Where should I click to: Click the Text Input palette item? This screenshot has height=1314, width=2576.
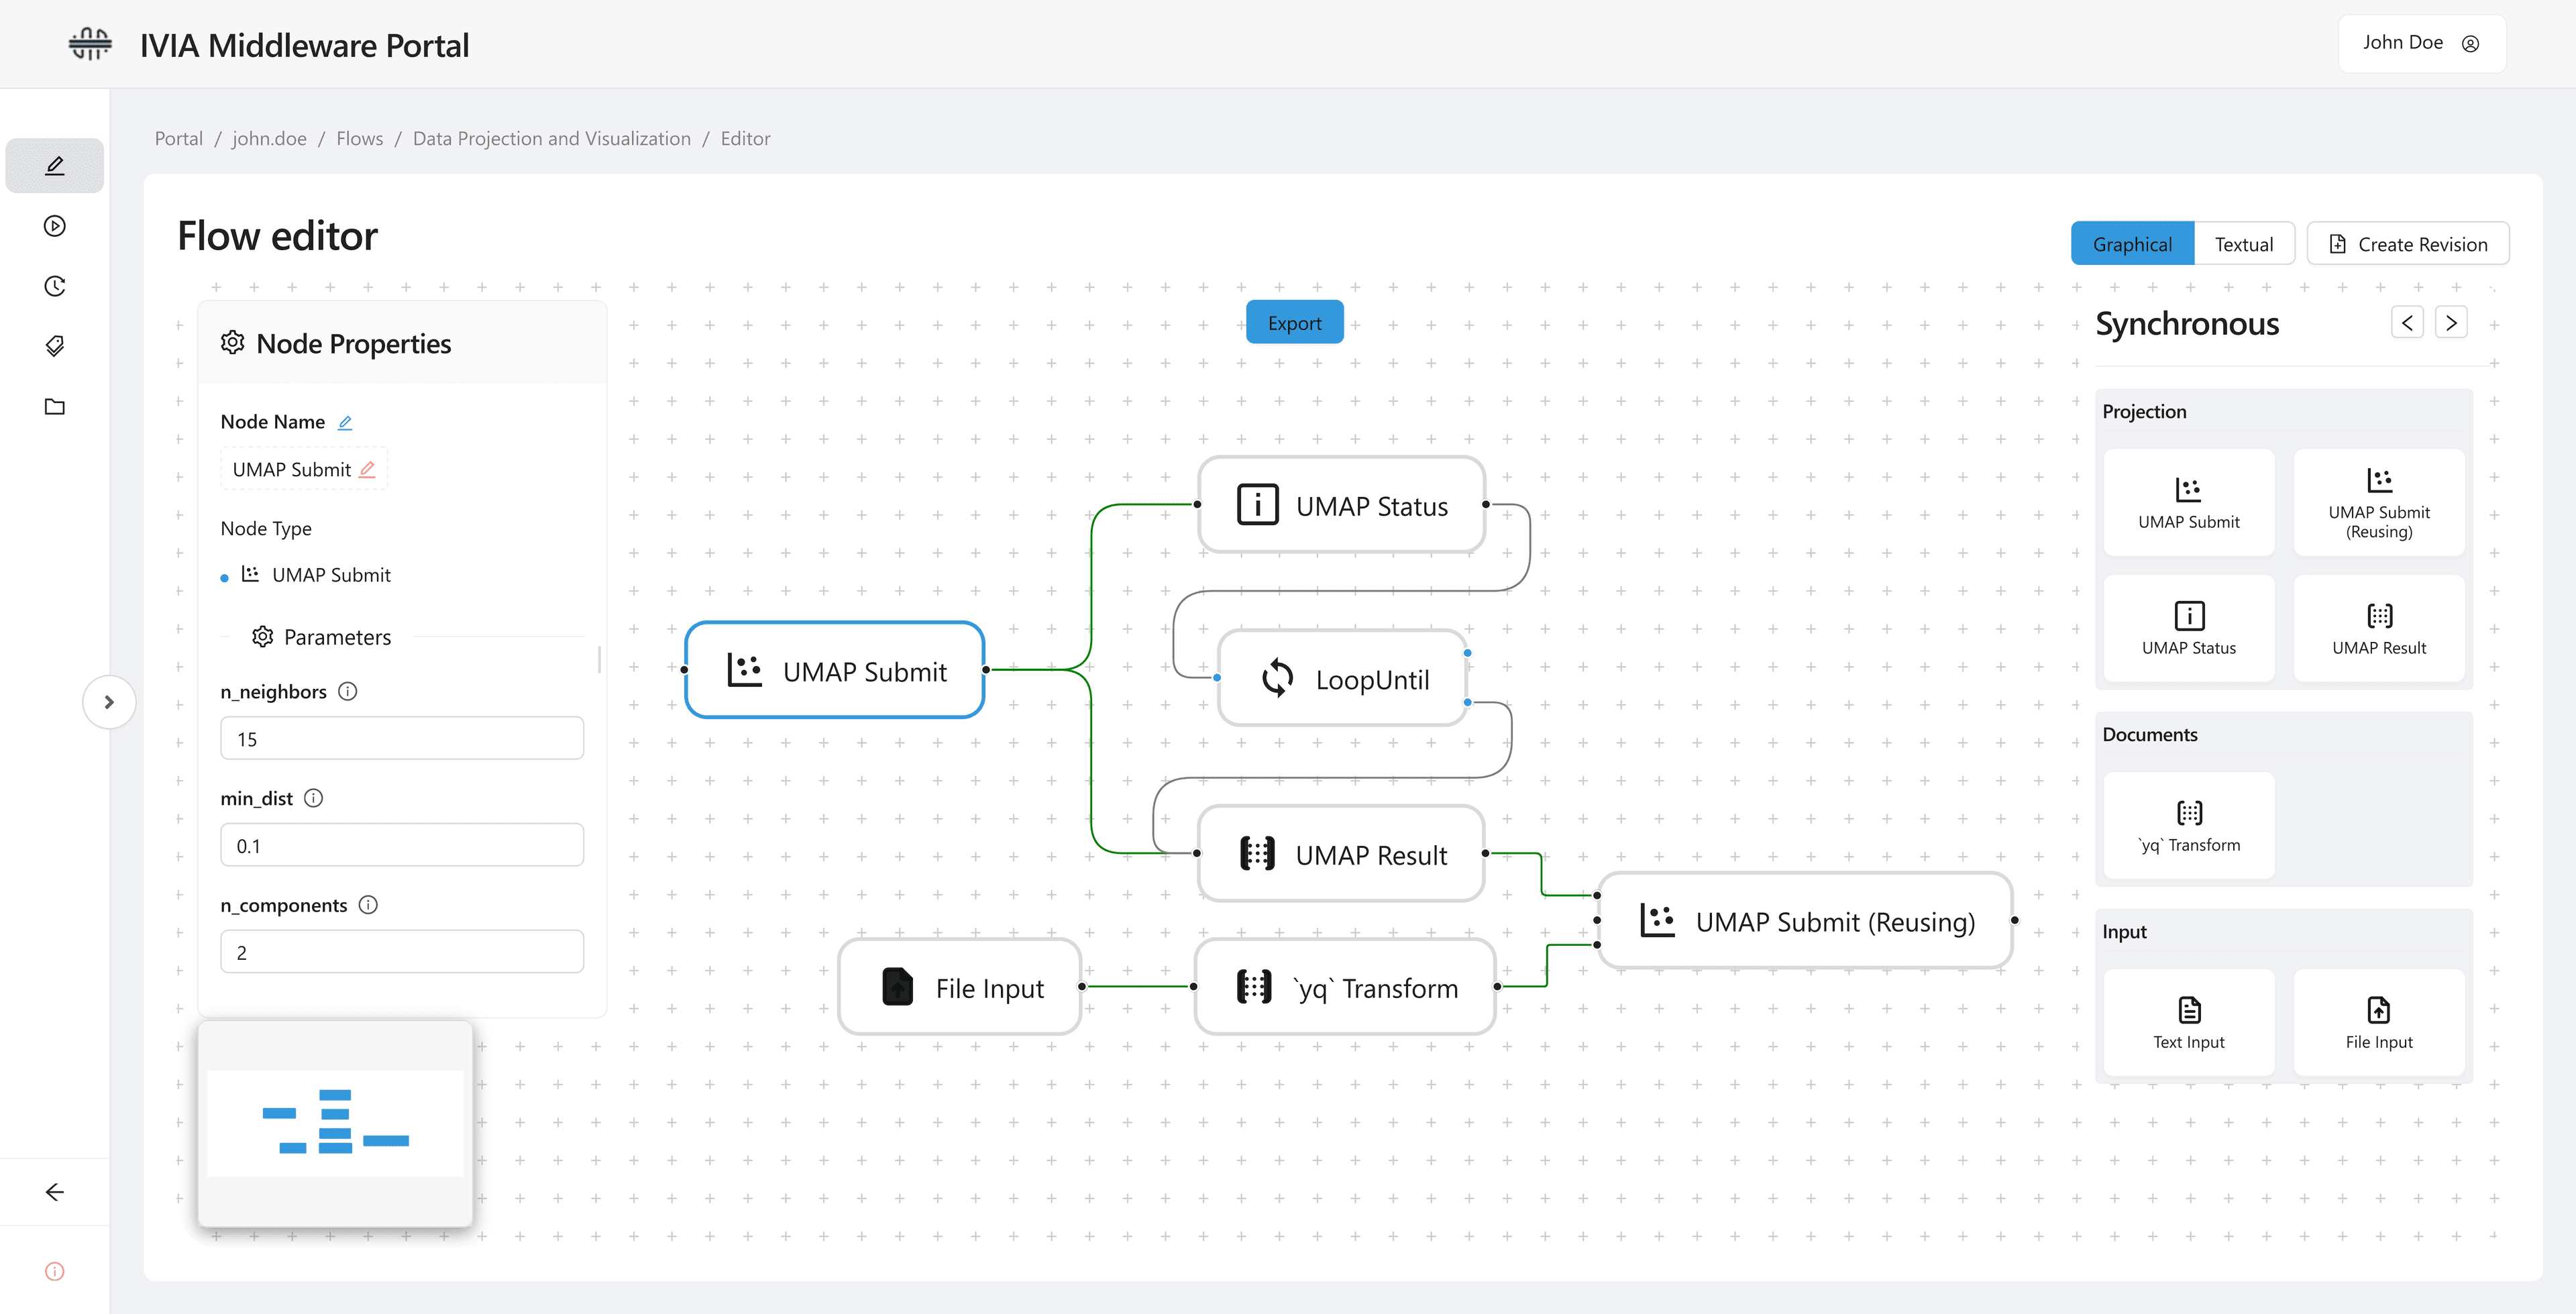click(2188, 1022)
